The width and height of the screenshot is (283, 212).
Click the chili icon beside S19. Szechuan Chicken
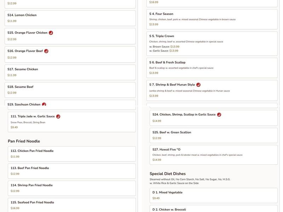coord(44,104)
